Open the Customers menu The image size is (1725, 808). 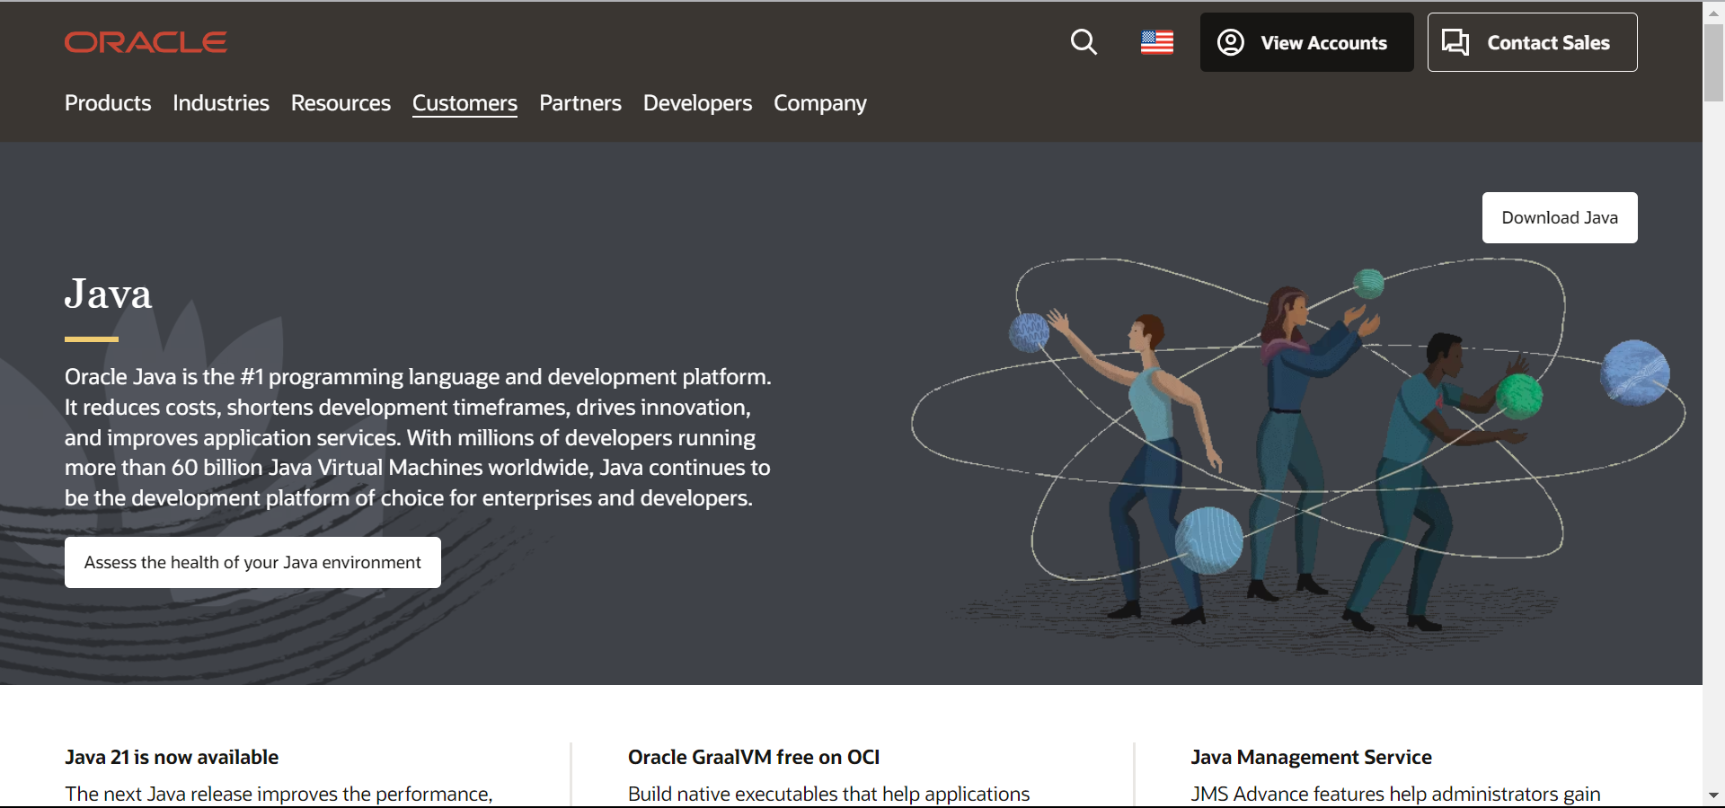coord(464,103)
